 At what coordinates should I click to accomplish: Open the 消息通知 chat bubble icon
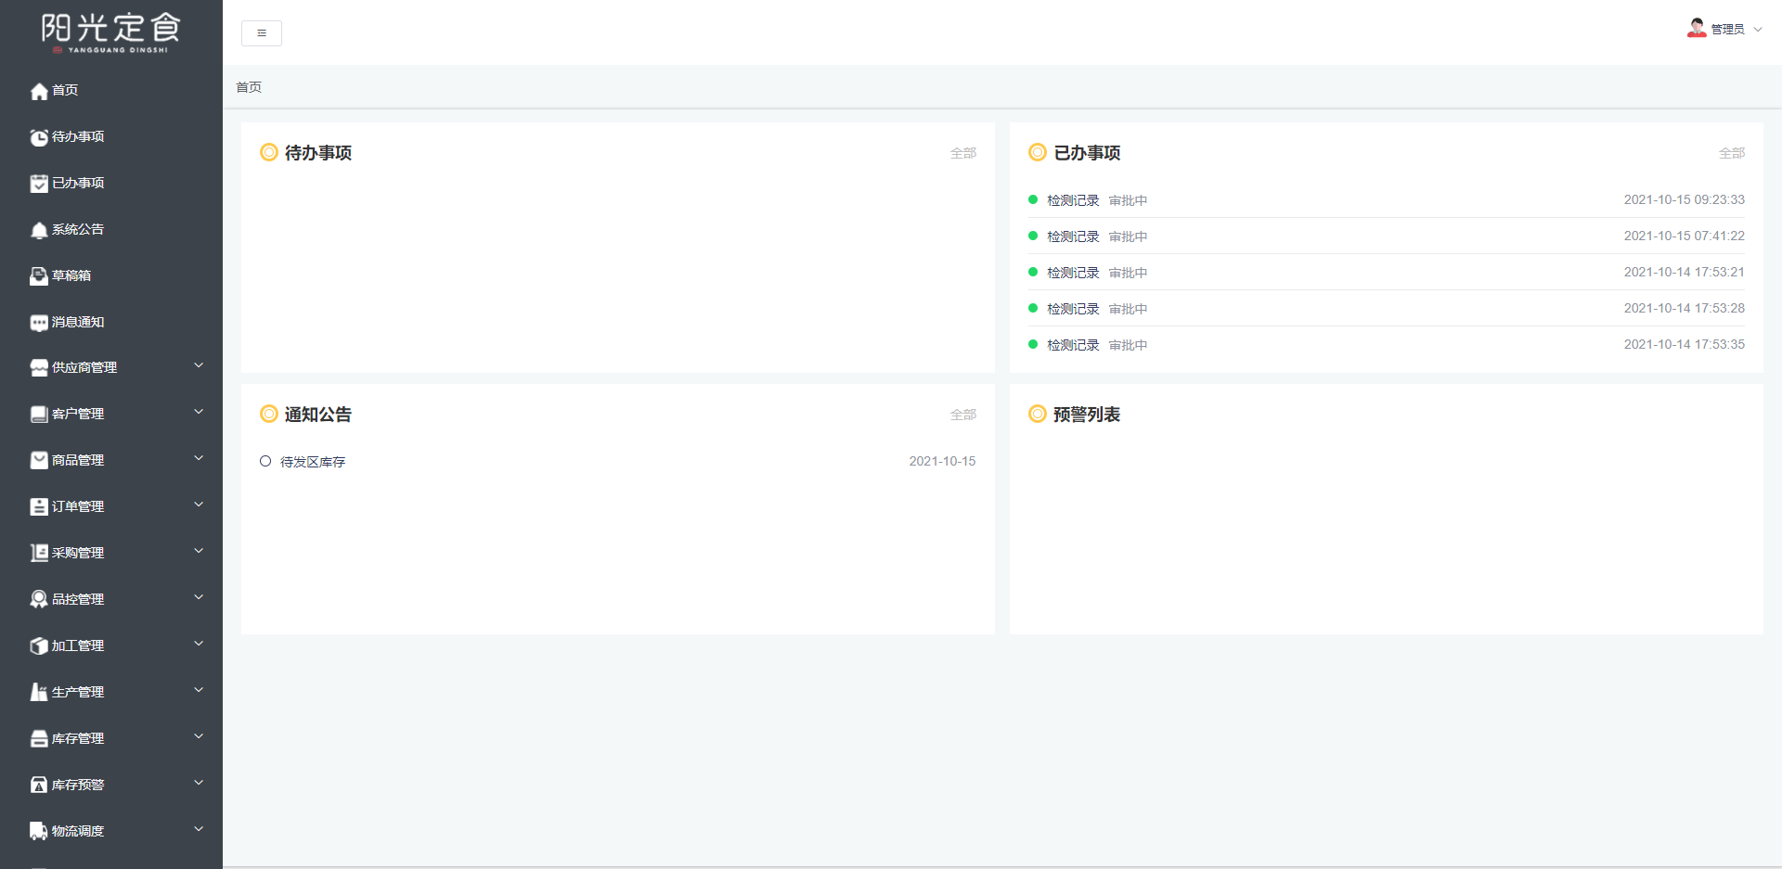[39, 323]
